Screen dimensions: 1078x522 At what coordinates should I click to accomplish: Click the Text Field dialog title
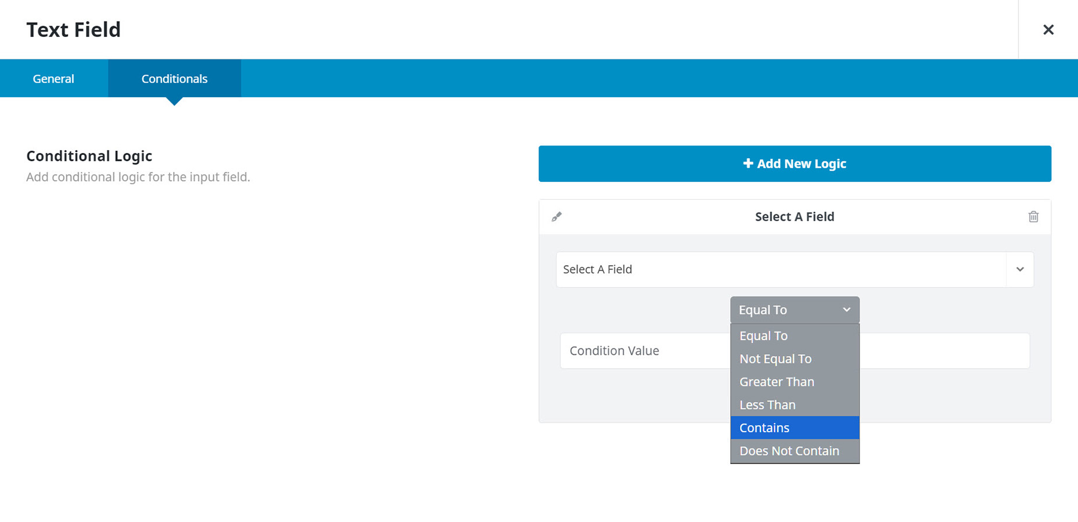pos(73,30)
